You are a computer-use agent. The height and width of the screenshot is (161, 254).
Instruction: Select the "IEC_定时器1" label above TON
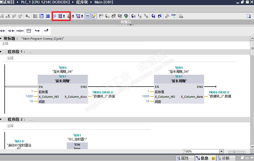point(77,139)
